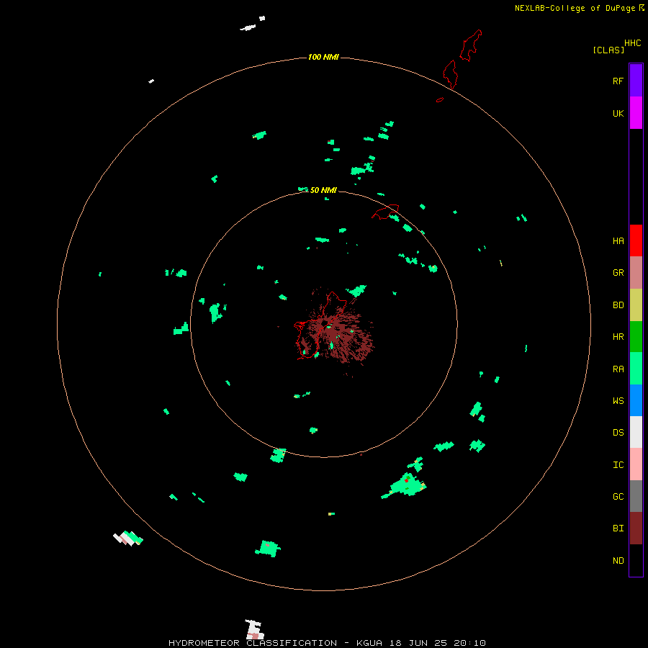Click the UK magenta legend swatch

click(636, 112)
